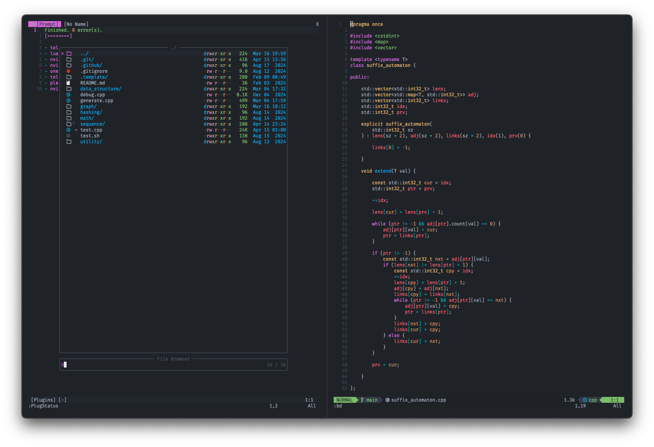Click the data_structure/ folder icon

click(x=69, y=89)
